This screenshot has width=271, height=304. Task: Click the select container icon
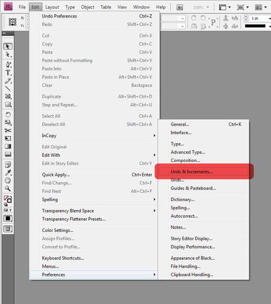(226, 18)
